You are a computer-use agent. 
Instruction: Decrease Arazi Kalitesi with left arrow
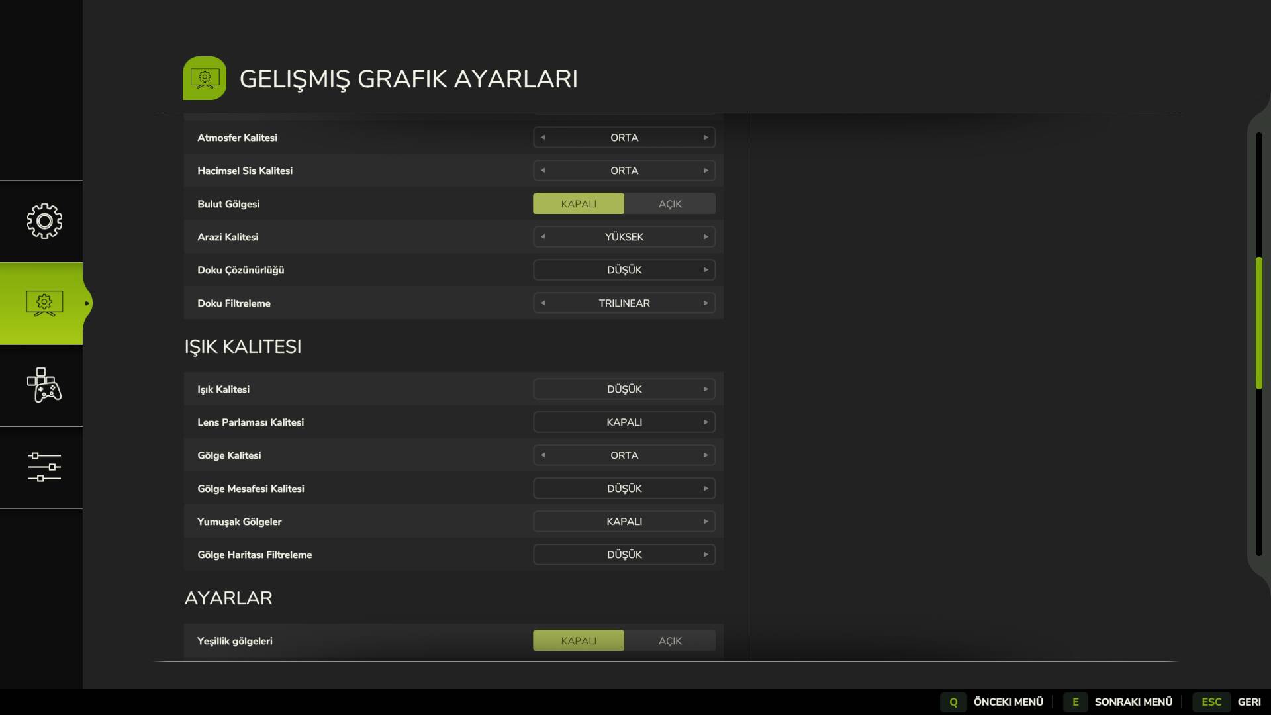543,237
